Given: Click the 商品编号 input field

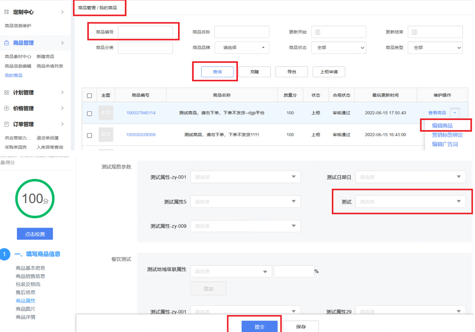Looking at the screenshot, I should tap(145, 32).
